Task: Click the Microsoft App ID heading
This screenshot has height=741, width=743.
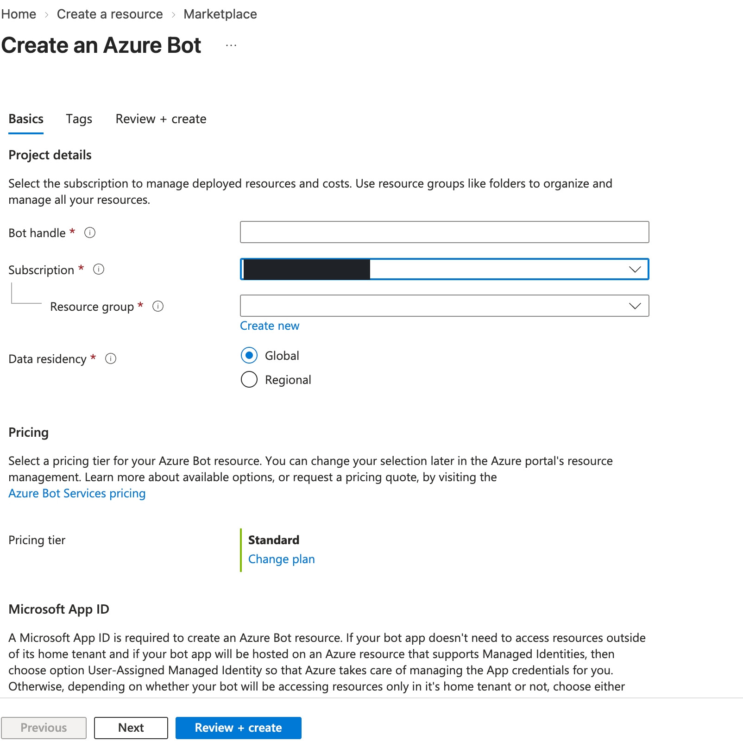Action: point(59,609)
